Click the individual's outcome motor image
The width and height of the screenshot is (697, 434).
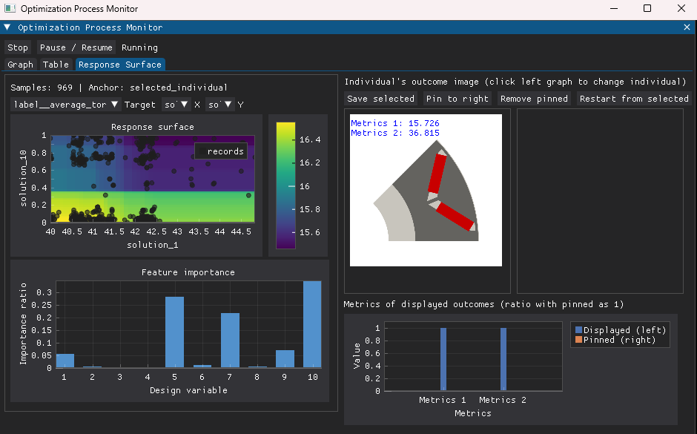click(x=426, y=191)
